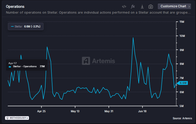Screen dimensions: 196x124
Task: Click the chevron arrow on Customize Chart
Action: [189, 6]
